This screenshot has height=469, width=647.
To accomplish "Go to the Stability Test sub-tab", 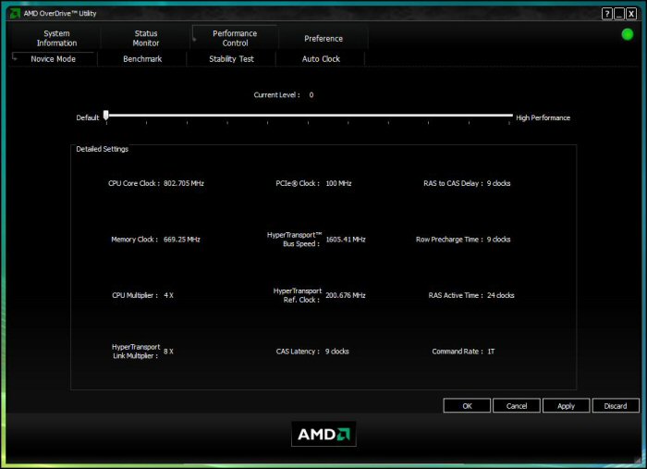I will pos(231,59).
